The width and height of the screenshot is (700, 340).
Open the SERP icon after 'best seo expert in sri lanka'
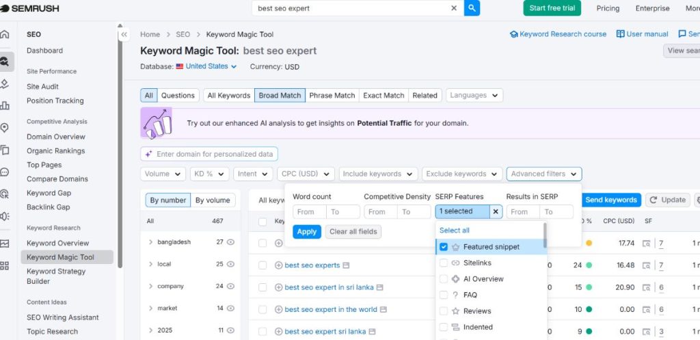380,287
